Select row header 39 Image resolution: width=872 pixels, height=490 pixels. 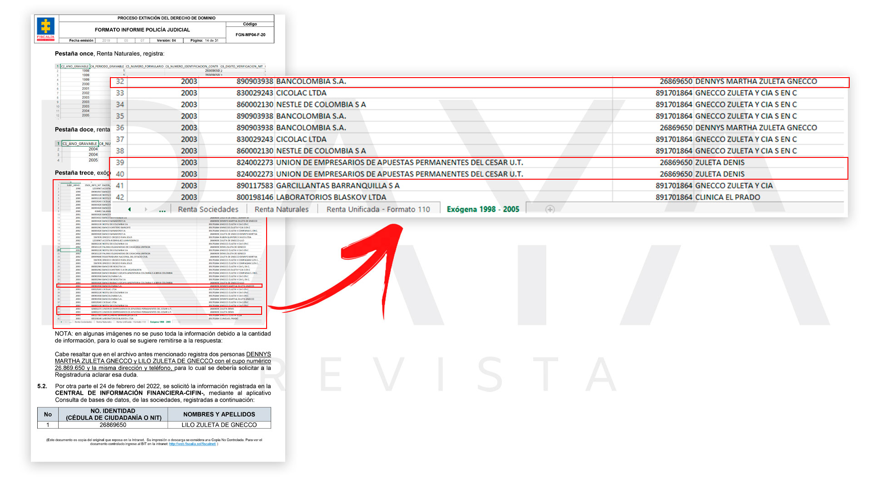[x=120, y=162]
